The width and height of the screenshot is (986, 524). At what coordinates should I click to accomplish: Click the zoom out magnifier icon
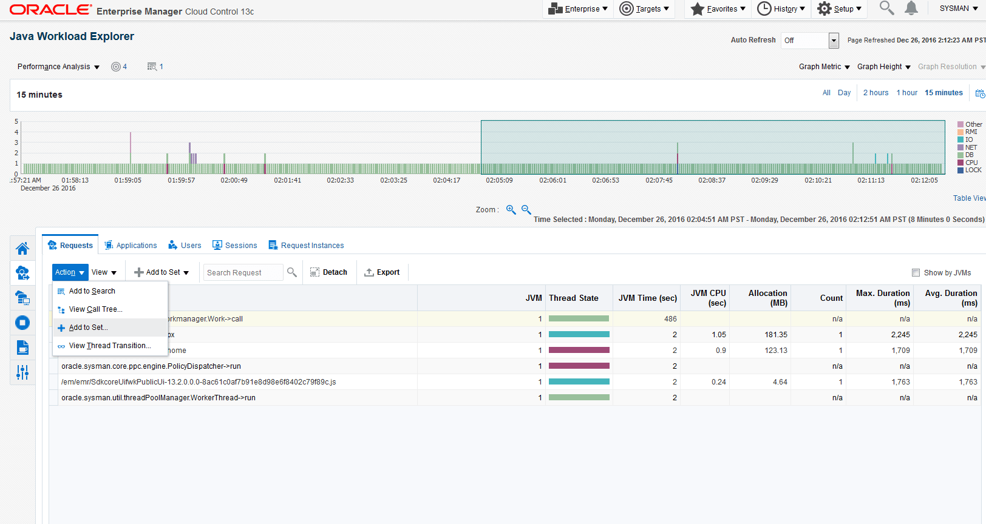click(526, 209)
